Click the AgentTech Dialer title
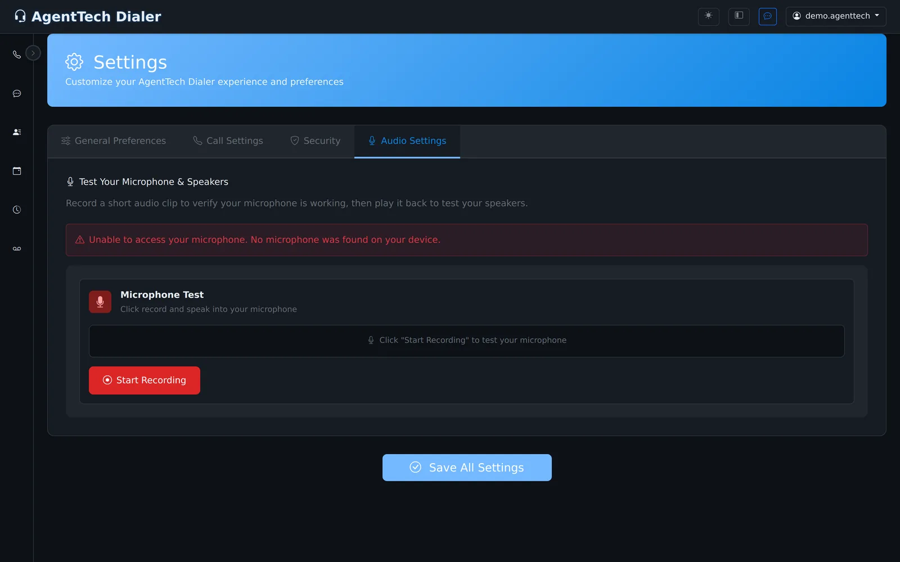The width and height of the screenshot is (900, 562). (x=96, y=17)
